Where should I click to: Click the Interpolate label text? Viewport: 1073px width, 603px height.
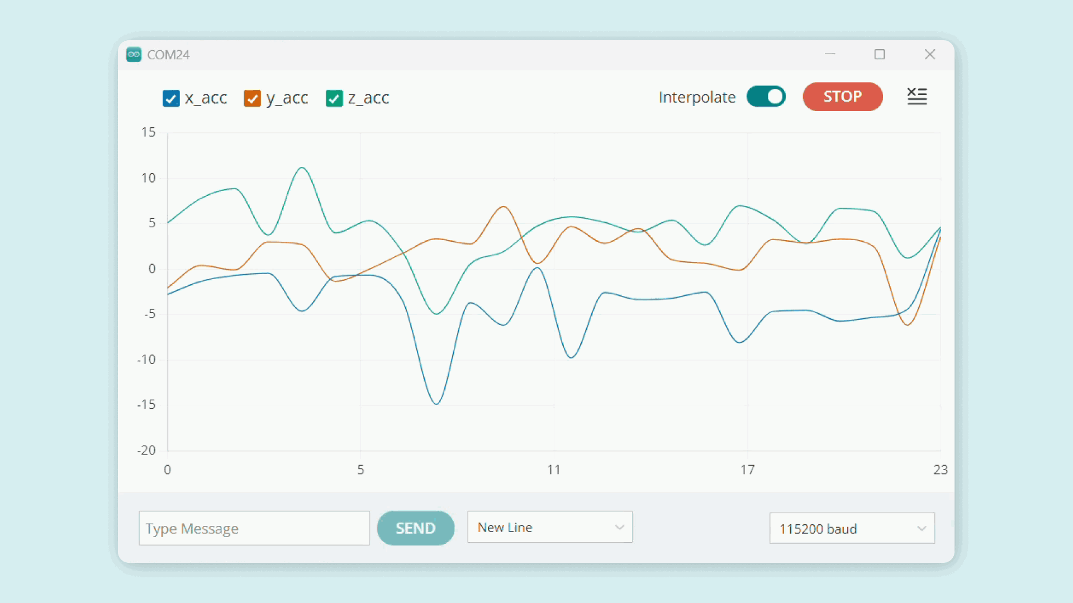click(697, 97)
